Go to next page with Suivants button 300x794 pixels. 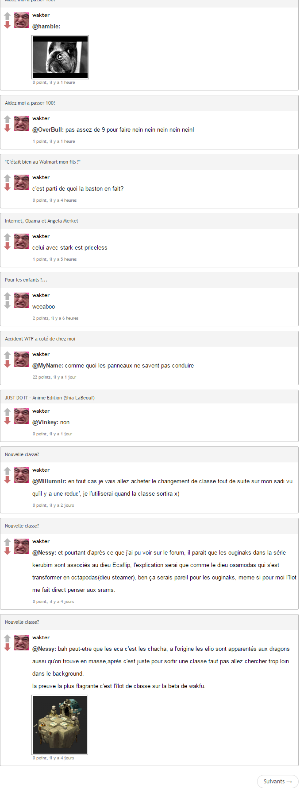[x=278, y=782]
